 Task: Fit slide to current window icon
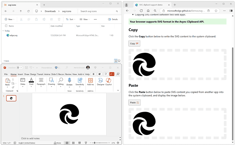tap(118, 143)
